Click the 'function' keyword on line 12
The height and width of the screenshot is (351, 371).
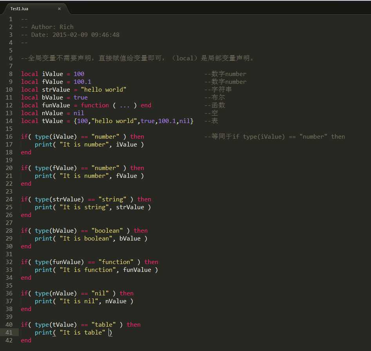pos(95,105)
